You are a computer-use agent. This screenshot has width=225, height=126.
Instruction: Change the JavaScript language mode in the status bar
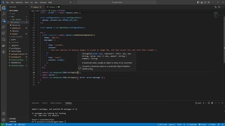pyautogui.click(x=193, y=125)
